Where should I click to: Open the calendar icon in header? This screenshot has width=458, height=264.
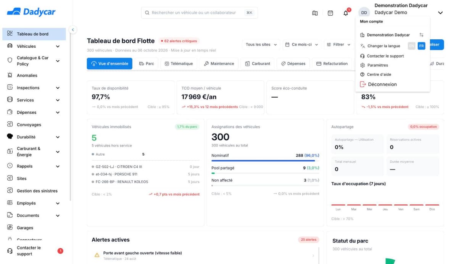(x=330, y=13)
